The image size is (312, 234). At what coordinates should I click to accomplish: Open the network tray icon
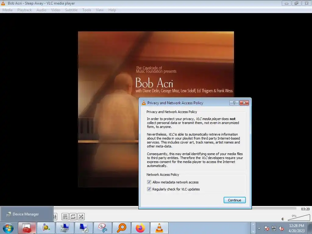[274, 228]
